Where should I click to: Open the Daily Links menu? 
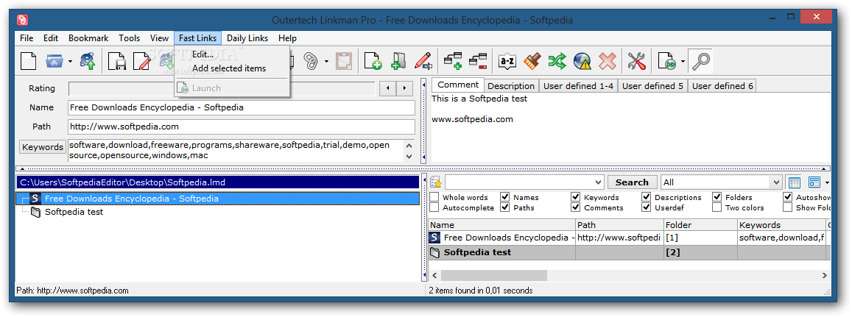(247, 38)
